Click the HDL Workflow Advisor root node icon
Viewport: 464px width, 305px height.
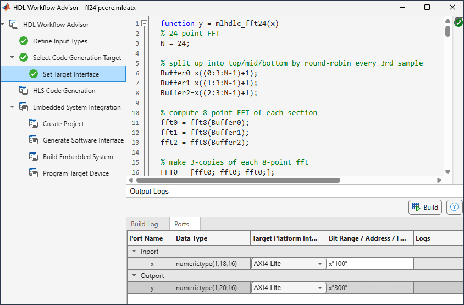click(14, 25)
